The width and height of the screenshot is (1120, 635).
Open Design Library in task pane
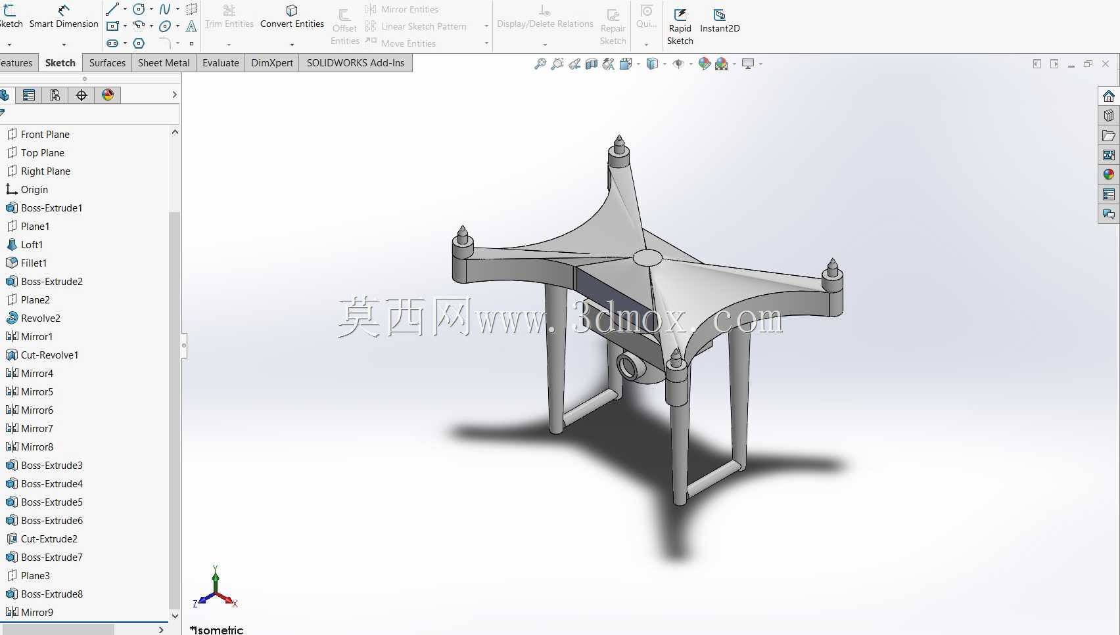pos(1109,116)
